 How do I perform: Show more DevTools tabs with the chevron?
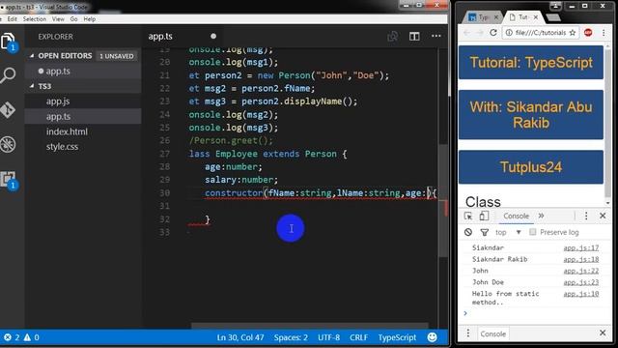541,216
